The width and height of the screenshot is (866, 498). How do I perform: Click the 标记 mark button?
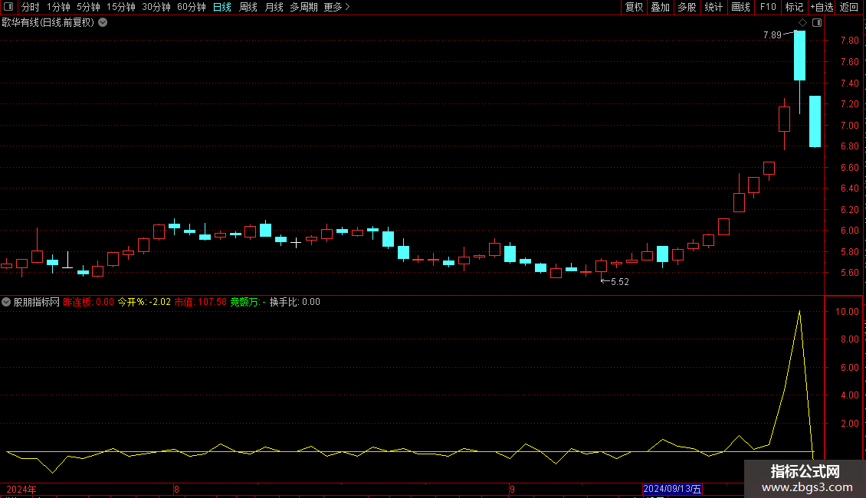click(x=794, y=7)
